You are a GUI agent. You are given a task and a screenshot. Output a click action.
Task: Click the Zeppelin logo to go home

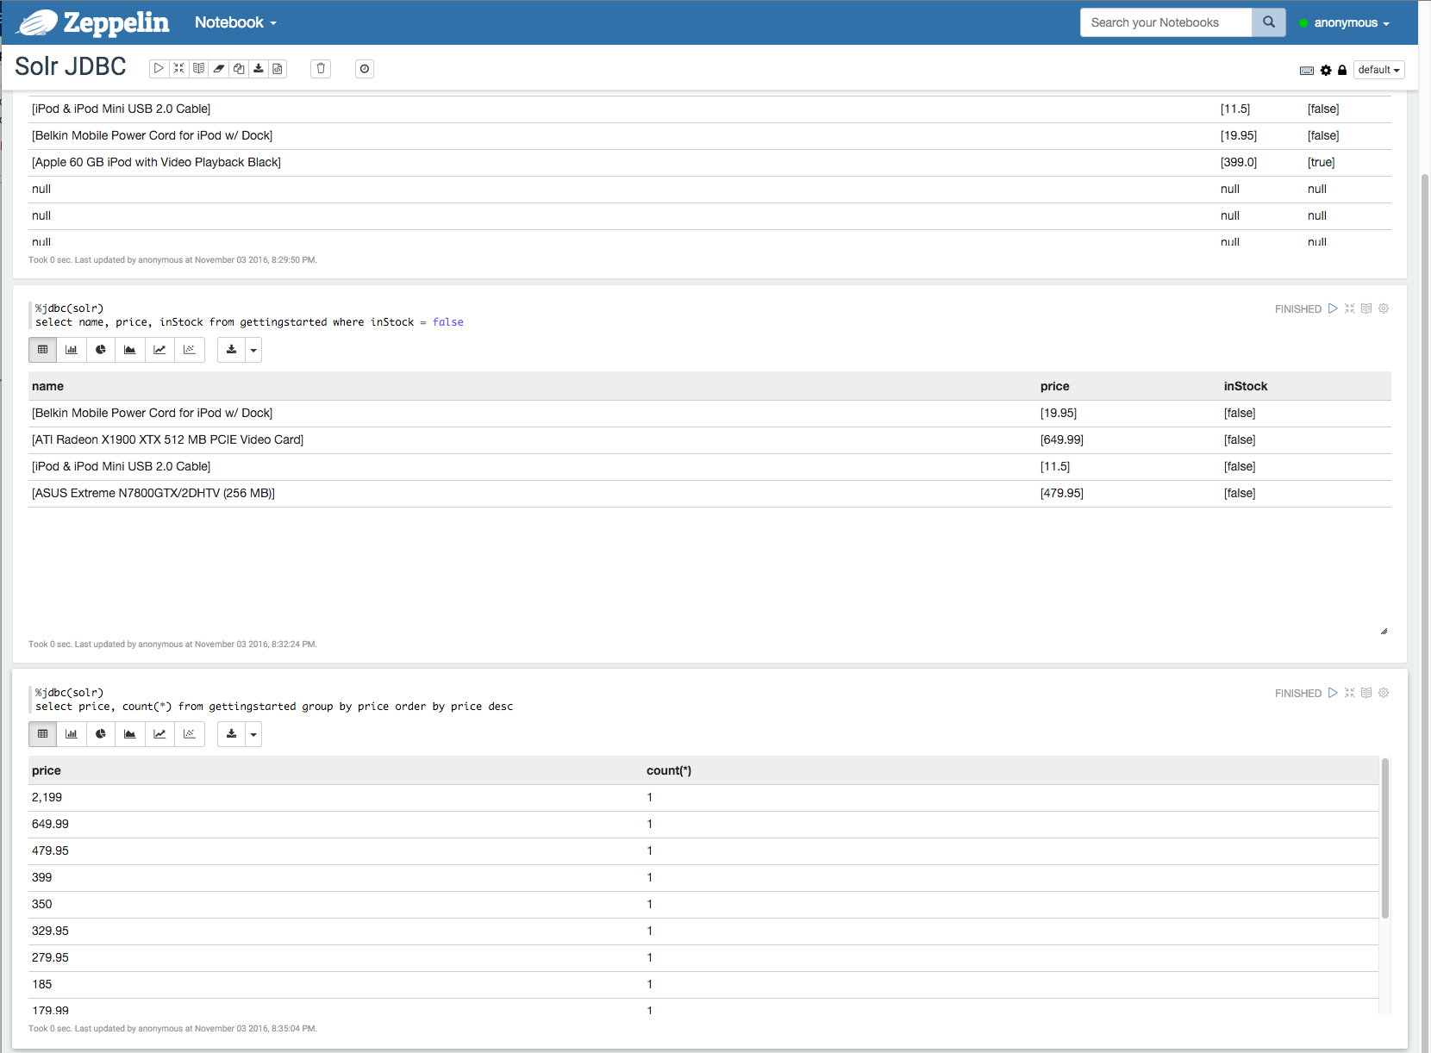point(91,22)
